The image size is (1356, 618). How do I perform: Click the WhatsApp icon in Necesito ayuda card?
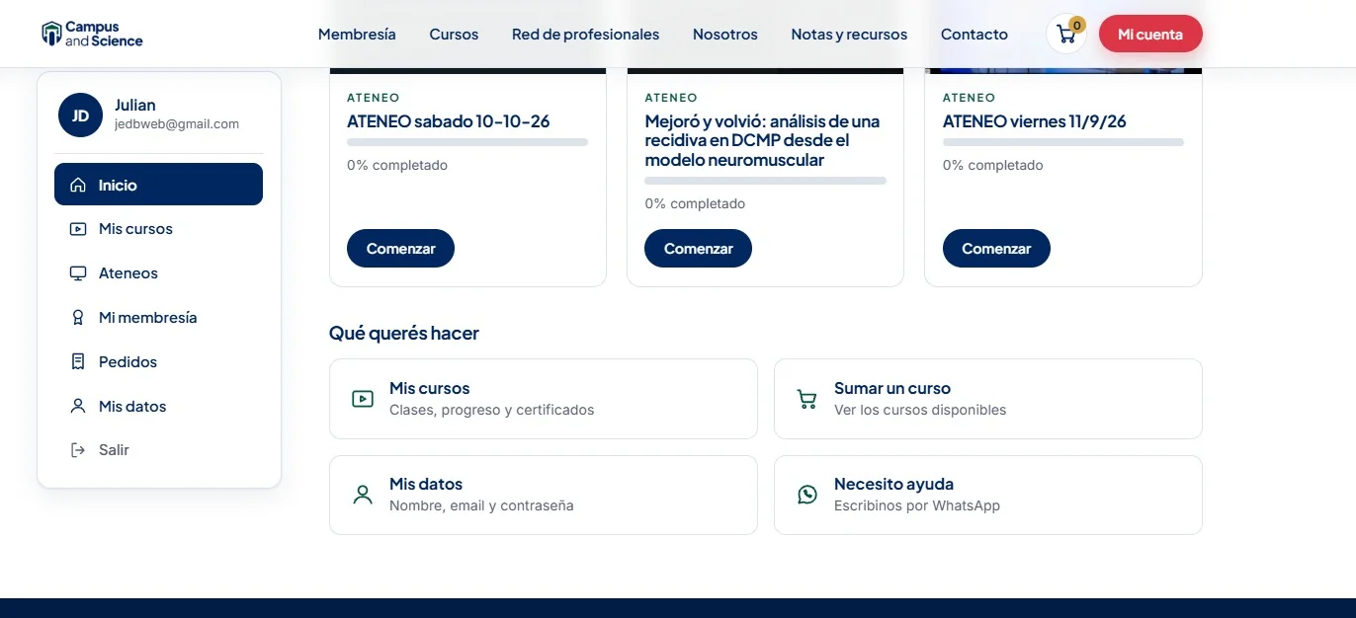807,495
